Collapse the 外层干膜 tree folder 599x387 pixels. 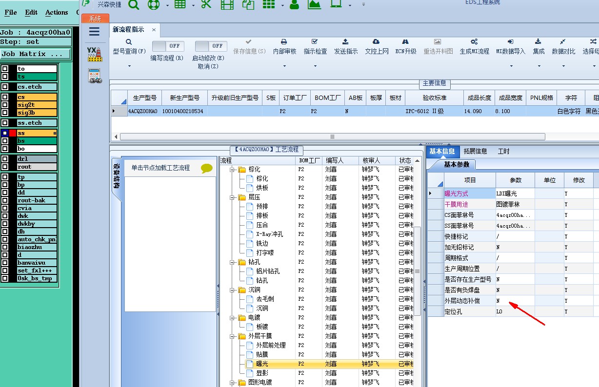[x=233, y=336]
